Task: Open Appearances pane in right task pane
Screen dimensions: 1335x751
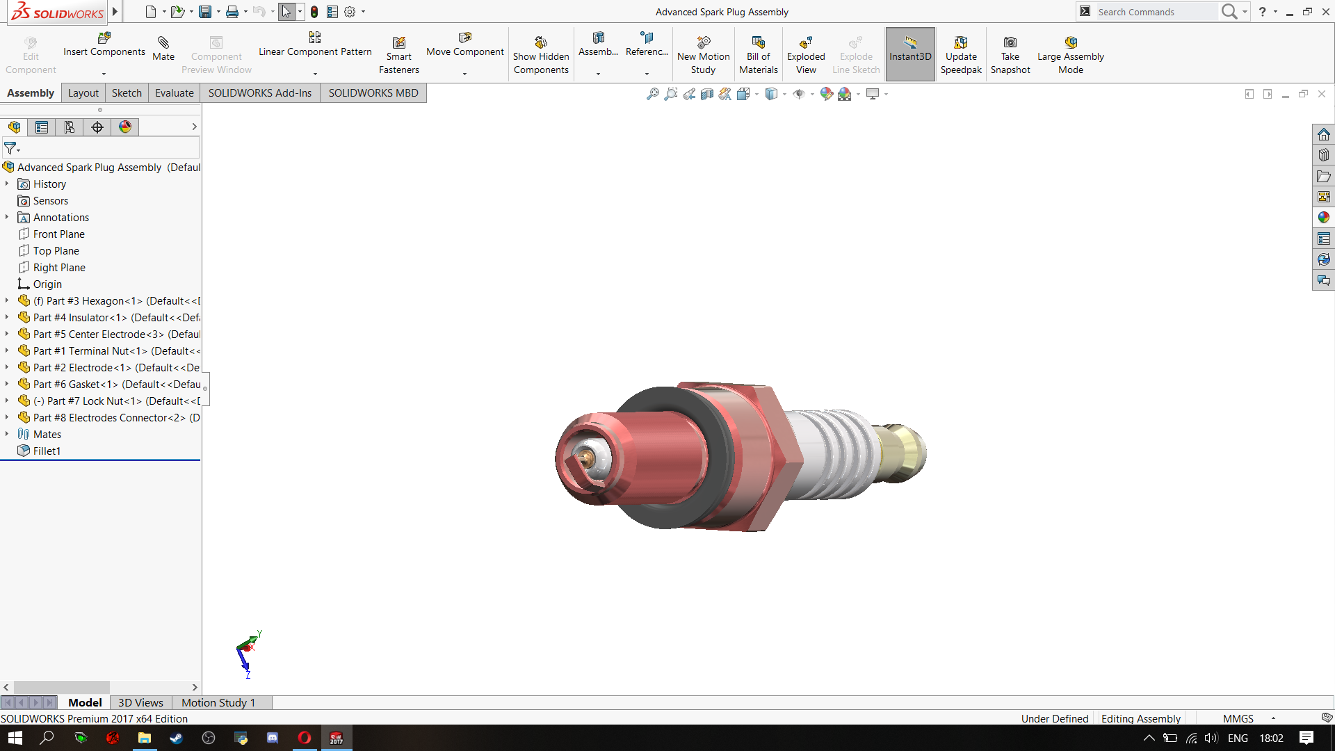Action: pyautogui.click(x=1323, y=218)
